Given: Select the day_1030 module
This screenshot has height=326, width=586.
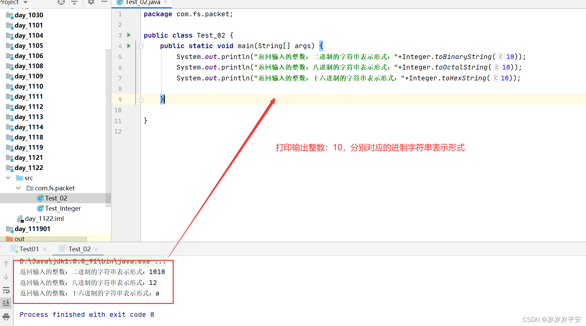Looking at the screenshot, I should pyautogui.click(x=29, y=15).
